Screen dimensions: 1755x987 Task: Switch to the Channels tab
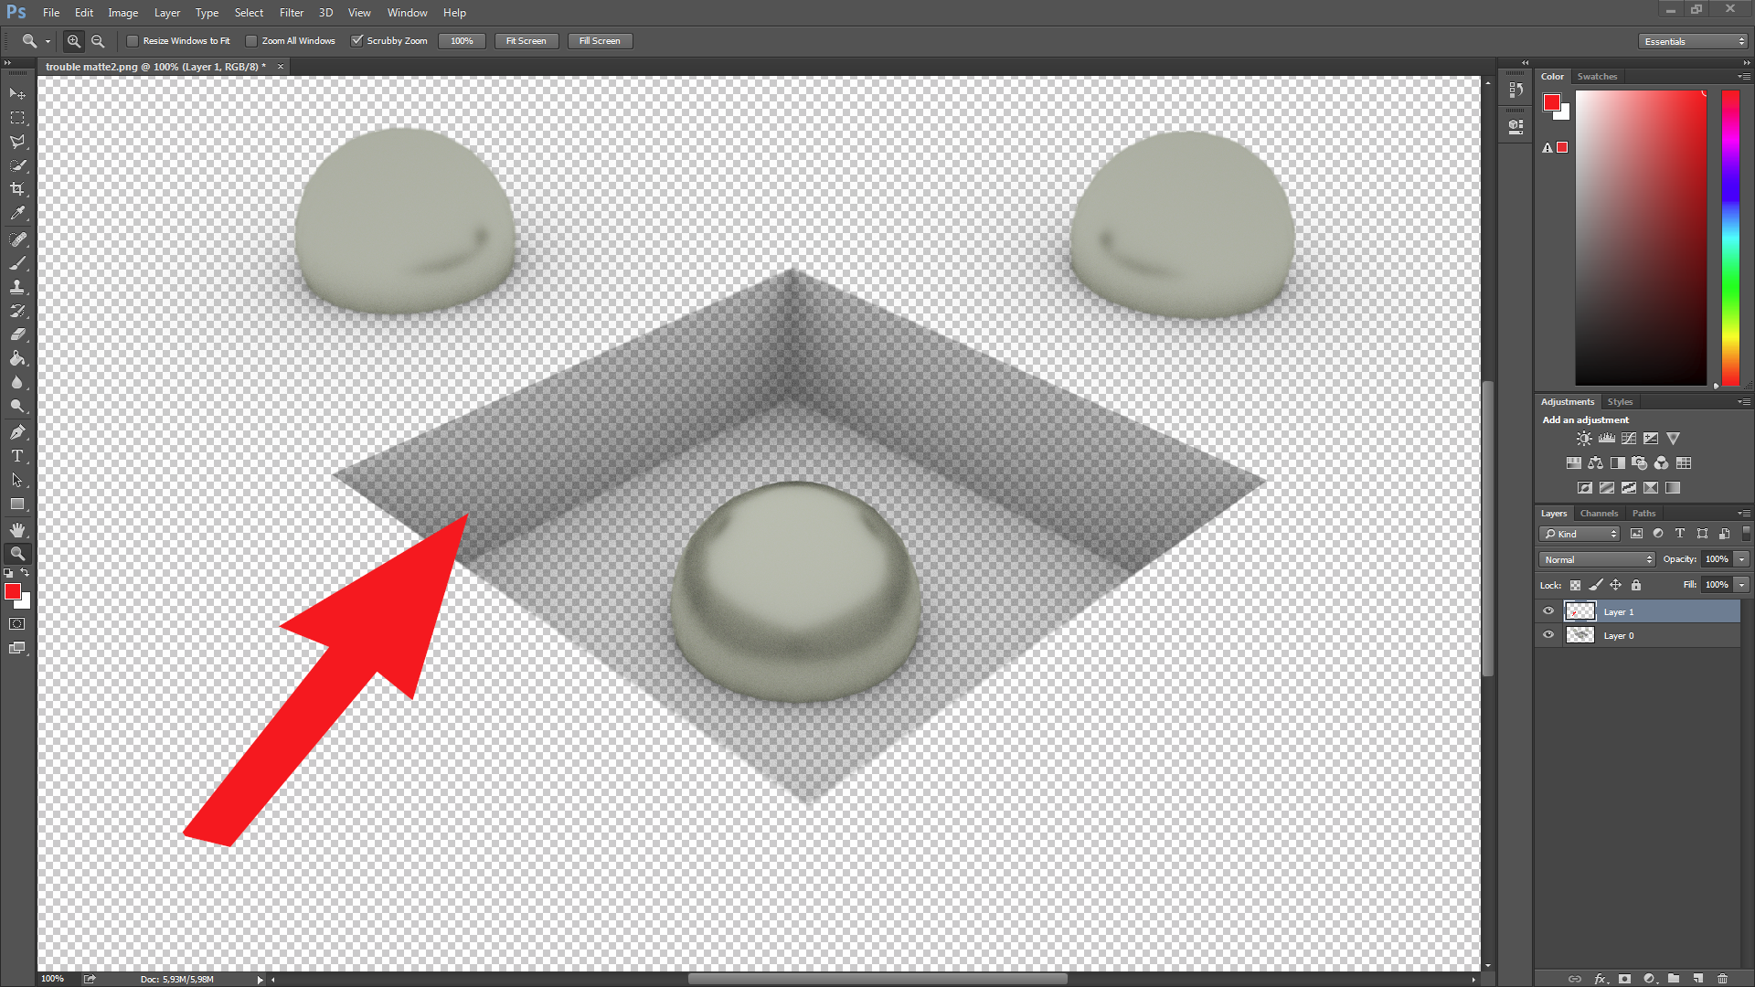(1599, 513)
